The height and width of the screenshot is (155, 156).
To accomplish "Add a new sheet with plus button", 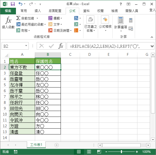I will tap(57, 145).
